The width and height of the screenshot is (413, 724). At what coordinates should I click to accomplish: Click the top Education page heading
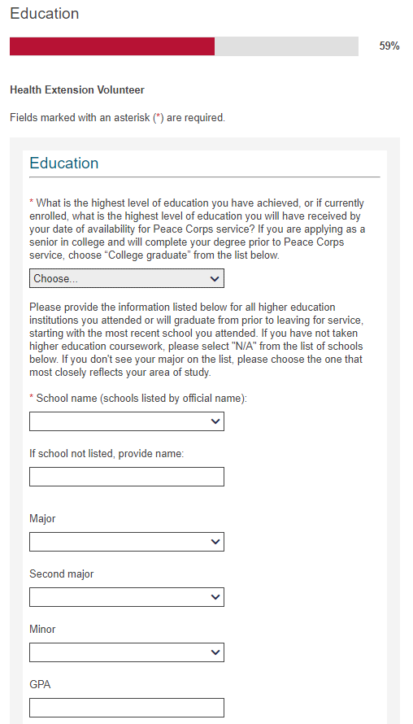click(x=44, y=13)
